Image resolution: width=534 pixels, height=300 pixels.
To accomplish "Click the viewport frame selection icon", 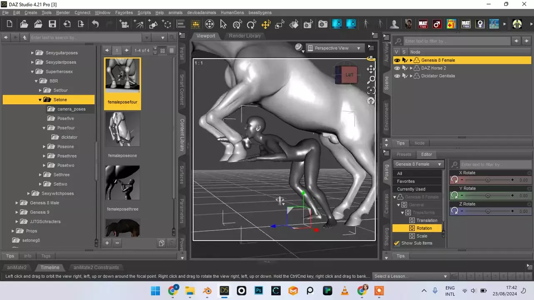I will tap(371, 90).
